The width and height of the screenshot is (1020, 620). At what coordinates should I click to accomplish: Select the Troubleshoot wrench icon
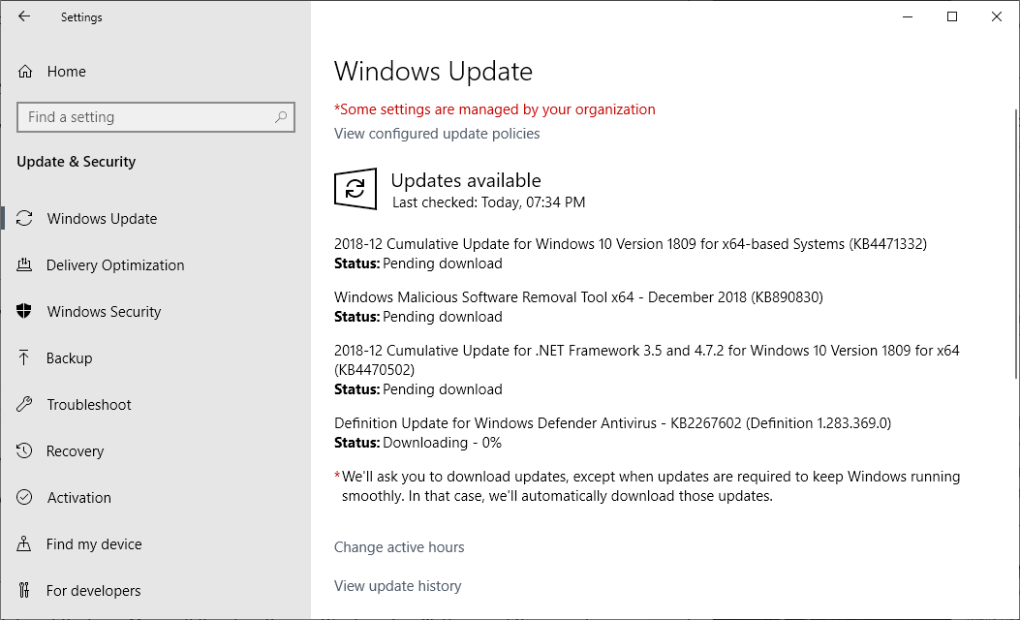[24, 404]
